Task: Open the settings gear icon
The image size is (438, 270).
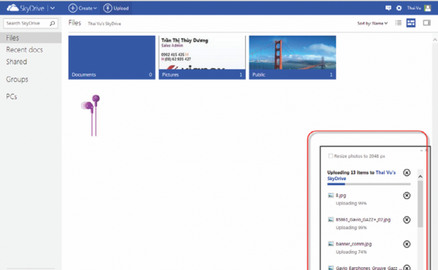Action: [x=399, y=8]
